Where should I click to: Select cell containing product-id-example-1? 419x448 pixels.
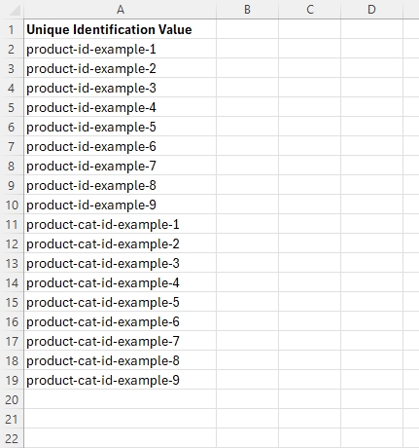point(121,49)
